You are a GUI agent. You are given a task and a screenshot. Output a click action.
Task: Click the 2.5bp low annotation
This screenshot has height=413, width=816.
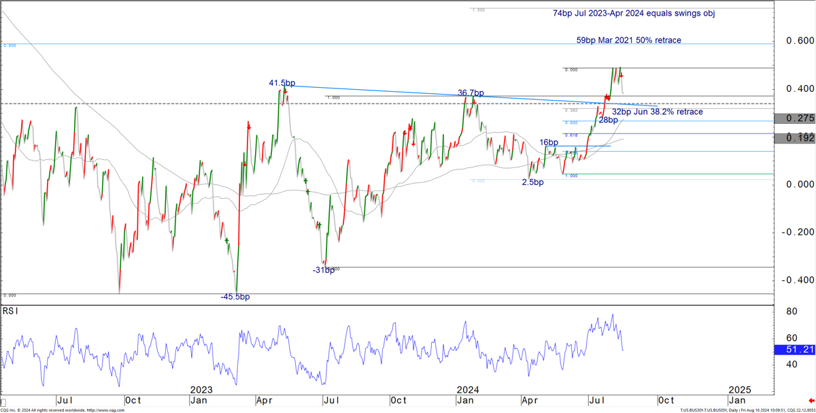pyautogui.click(x=532, y=182)
